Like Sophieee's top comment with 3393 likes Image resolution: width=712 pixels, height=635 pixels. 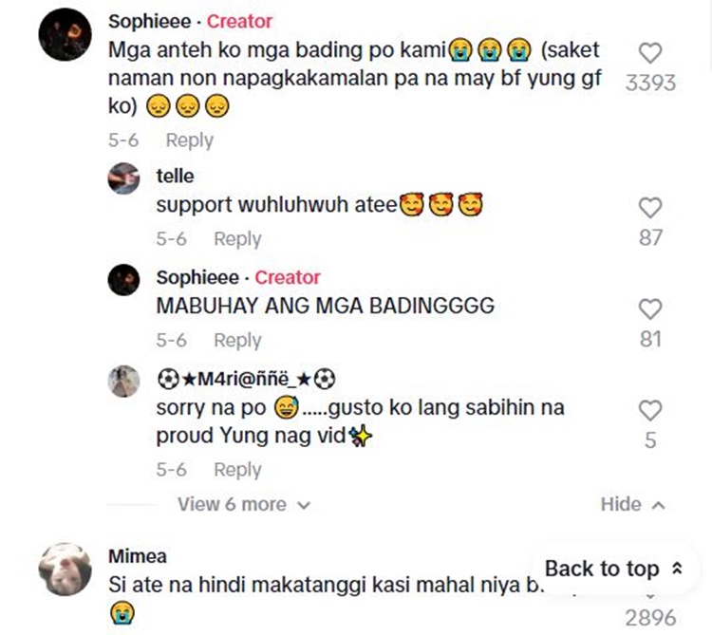[x=650, y=53]
